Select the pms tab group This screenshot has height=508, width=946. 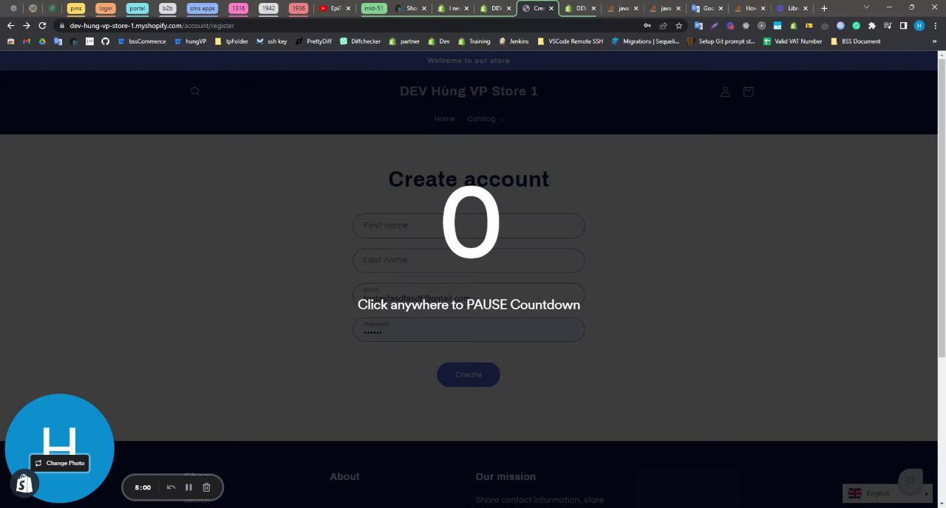[75, 8]
